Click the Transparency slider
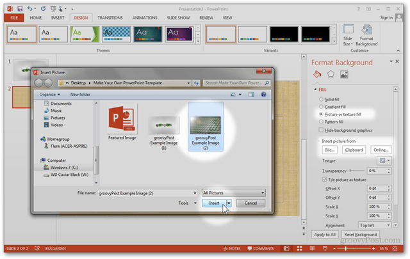Viewport: 410px width, 259px height. [x=357, y=171]
